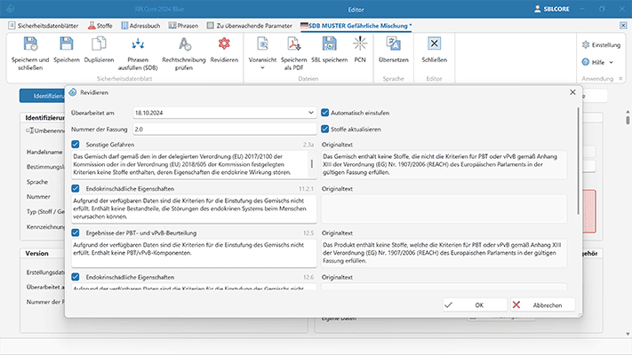Image resolution: width=632 pixels, height=355 pixels.
Task: Click the Speichern und schließen icon
Action: 31,44
